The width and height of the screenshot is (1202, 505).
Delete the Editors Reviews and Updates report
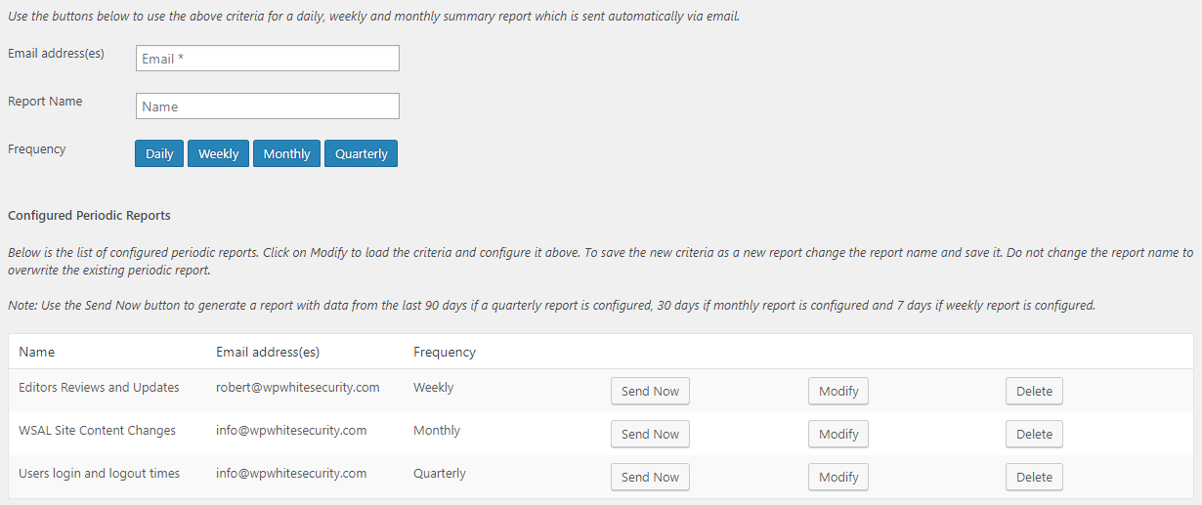coord(1034,391)
